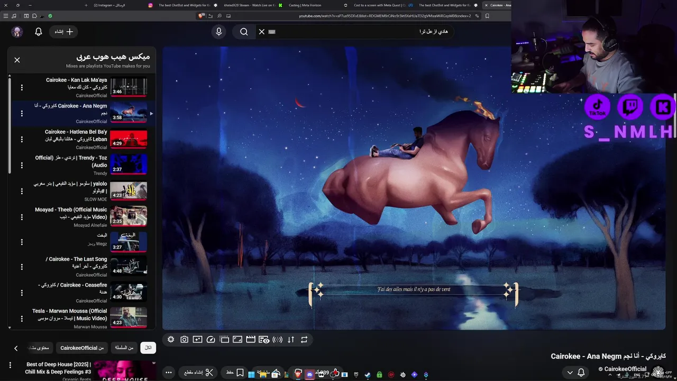Open options menu for Hatlena Bel Ba'y Leban

pyautogui.click(x=22, y=139)
